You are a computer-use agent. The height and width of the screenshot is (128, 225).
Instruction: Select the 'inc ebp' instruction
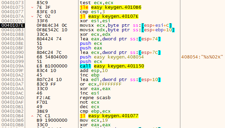pos(90,75)
